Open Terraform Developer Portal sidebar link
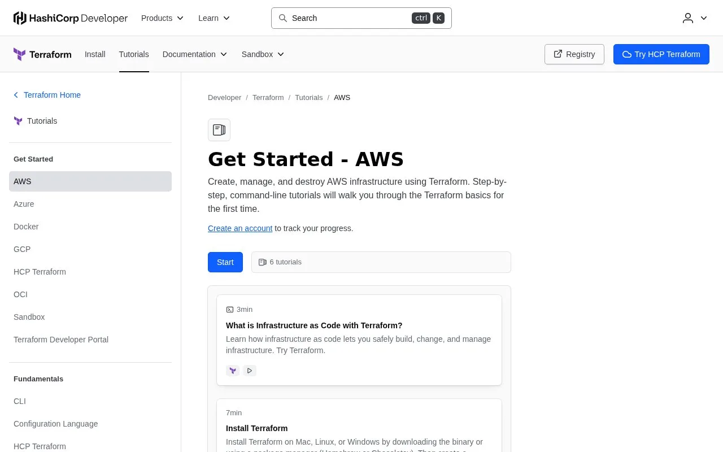 tap(90, 340)
